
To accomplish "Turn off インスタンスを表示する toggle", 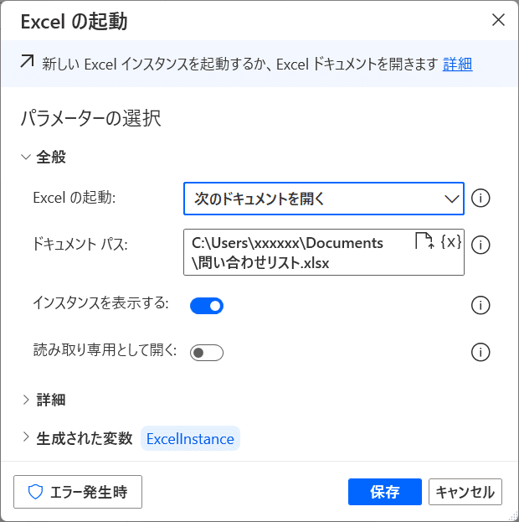I will click(x=207, y=306).
